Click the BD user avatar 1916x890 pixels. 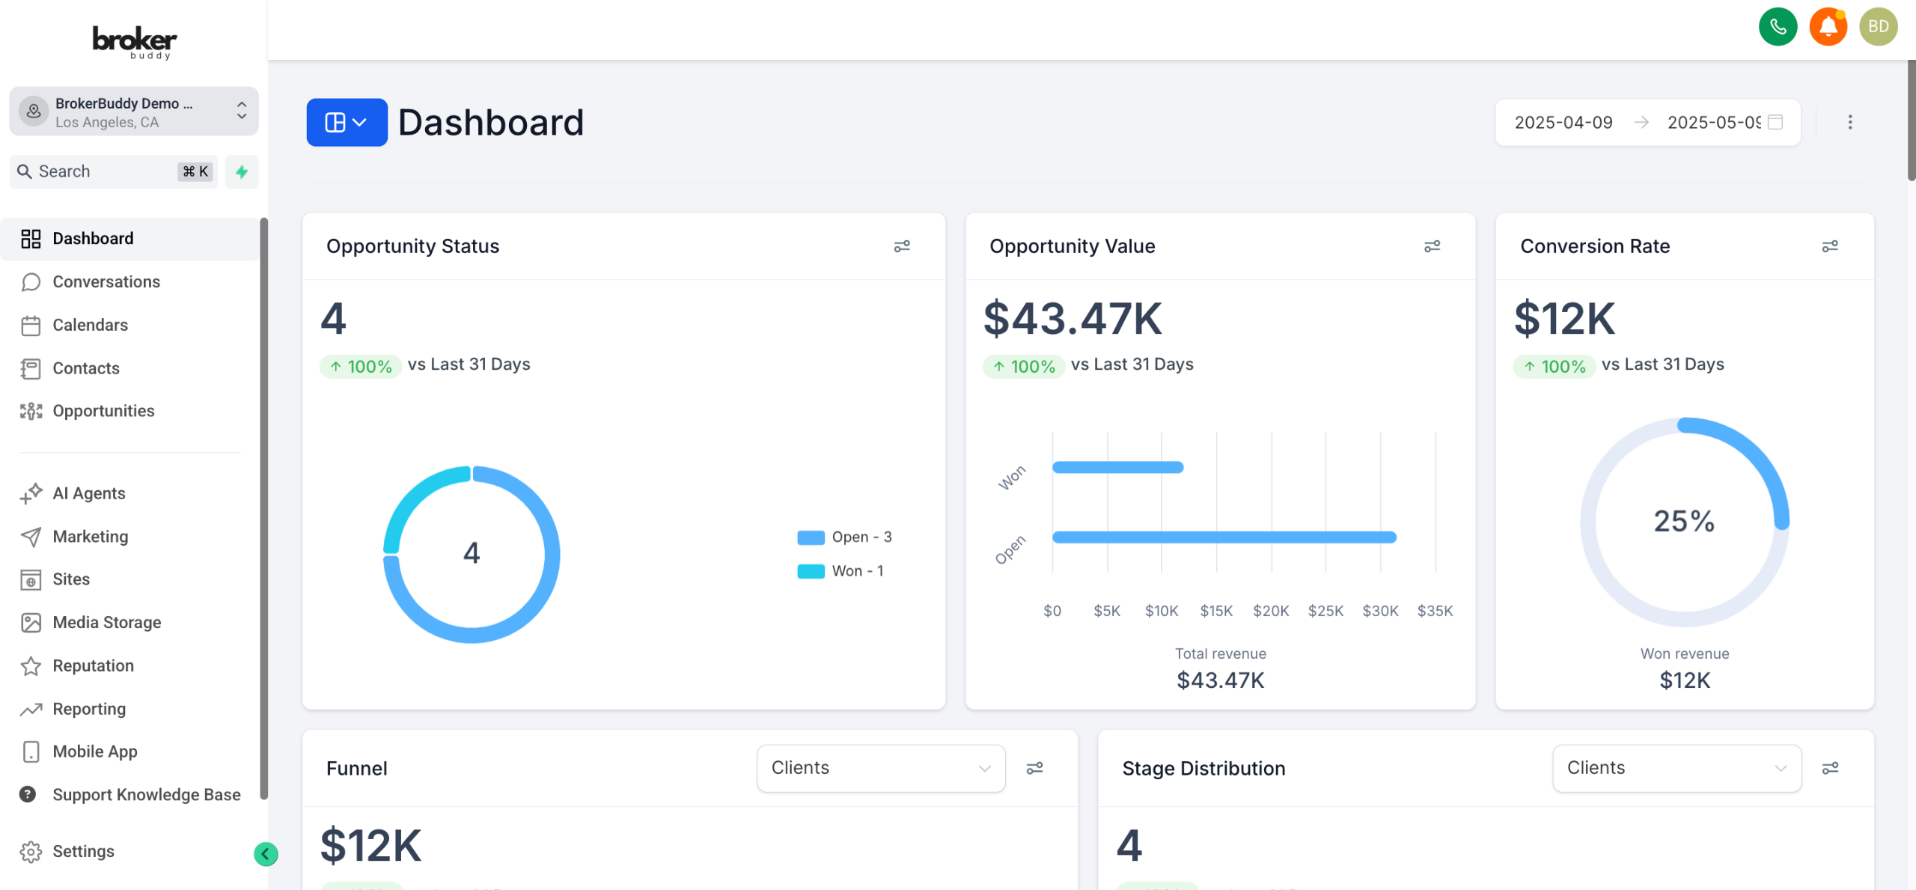click(x=1878, y=27)
